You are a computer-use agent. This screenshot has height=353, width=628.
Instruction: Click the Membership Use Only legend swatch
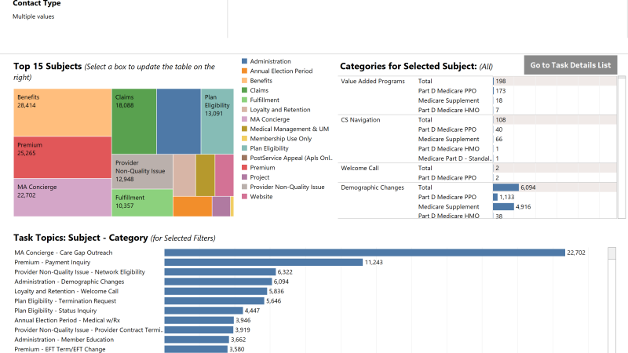(x=244, y=138)
